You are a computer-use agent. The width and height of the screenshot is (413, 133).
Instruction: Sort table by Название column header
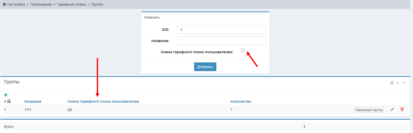(33, 101)
